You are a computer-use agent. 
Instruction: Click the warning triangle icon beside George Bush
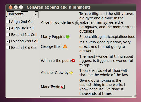[65, 46]
